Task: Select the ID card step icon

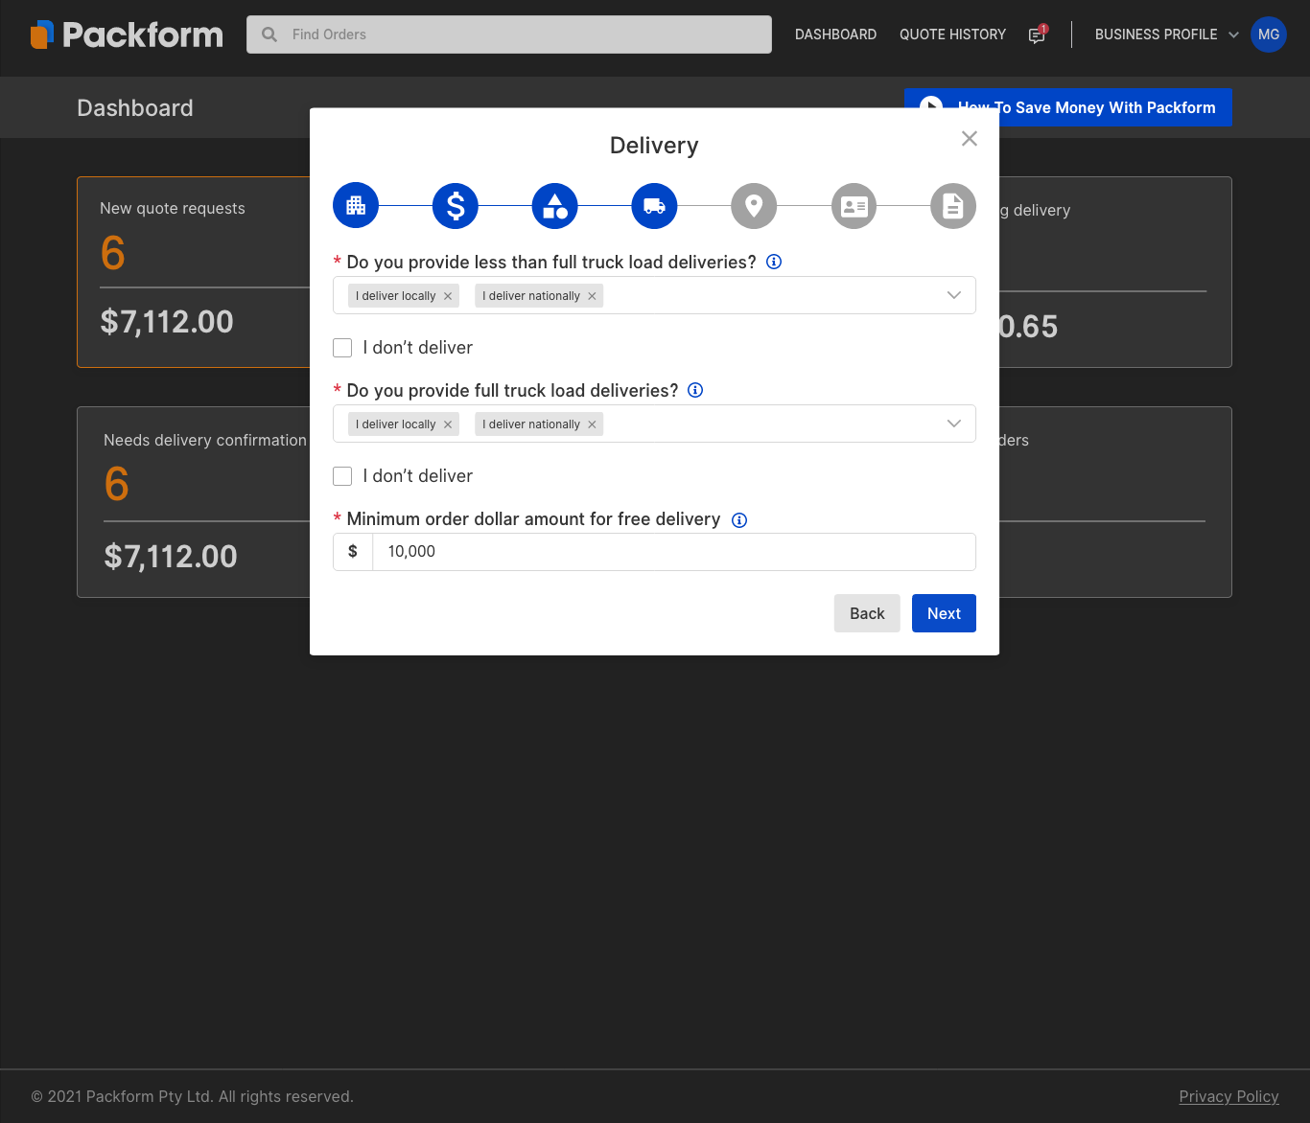Action: (854, 206)
